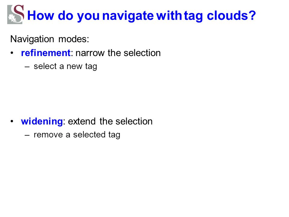Viewport: 289px width, 217px height.
Task: Select the 'Navigation modes:' heading text
Action: tap(50, 39)
